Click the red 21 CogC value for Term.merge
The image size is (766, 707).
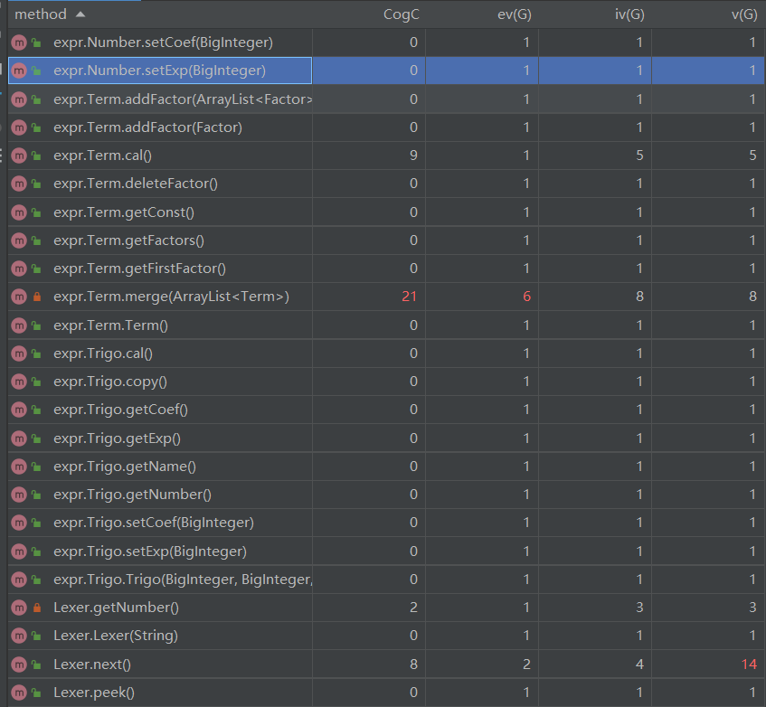coord(410,297)
